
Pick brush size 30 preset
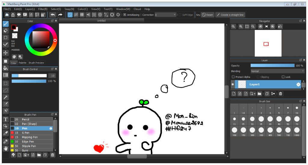point(270,119)
